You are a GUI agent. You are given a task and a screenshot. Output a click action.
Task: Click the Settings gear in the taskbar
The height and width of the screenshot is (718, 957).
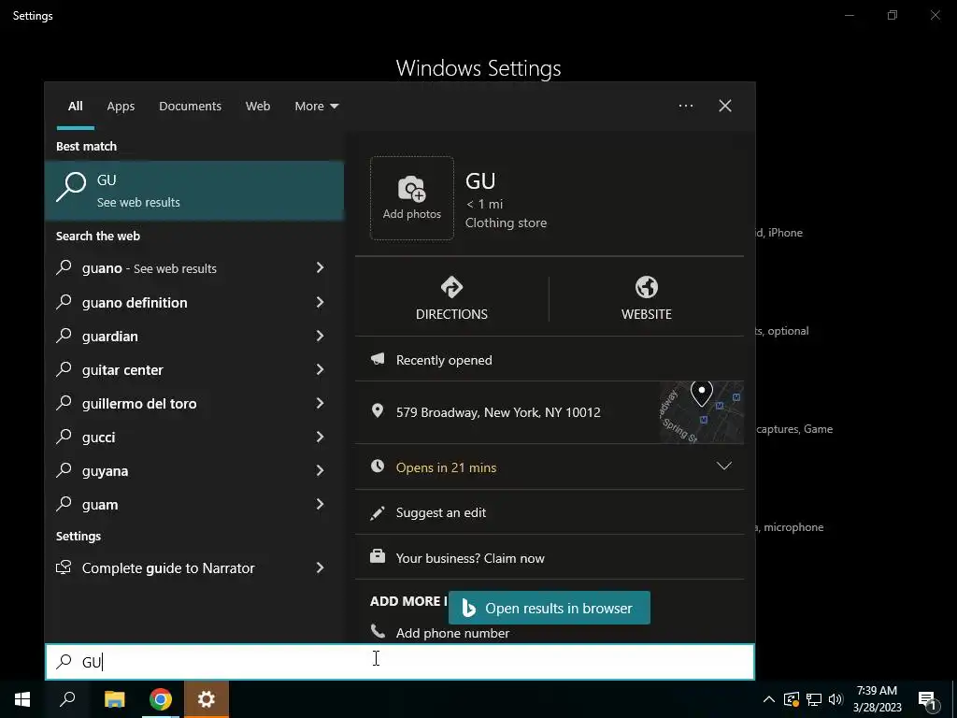point(207,699)
